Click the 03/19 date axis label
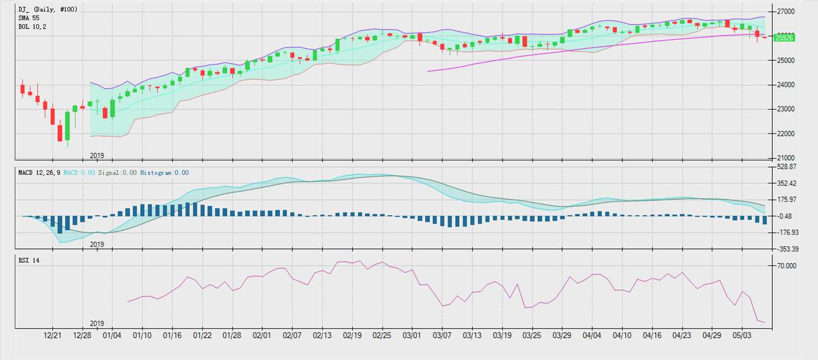Viewport: 818px width, 360px height. pyautogui.click(x=502, y=336)
